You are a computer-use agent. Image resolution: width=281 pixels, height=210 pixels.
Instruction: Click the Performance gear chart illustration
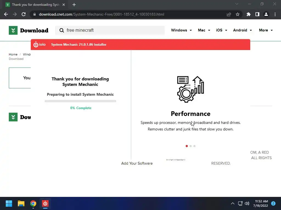190,89
